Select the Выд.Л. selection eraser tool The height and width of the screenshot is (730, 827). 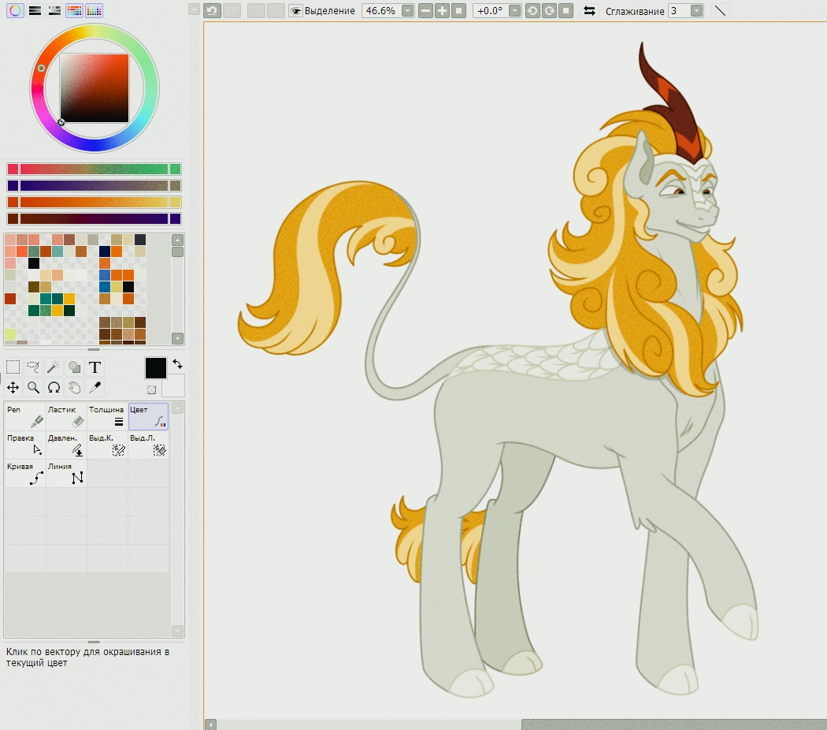click(148, 445)
